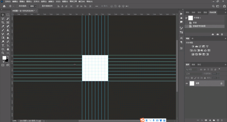Select the Hand tool

[x=8, y=49]
